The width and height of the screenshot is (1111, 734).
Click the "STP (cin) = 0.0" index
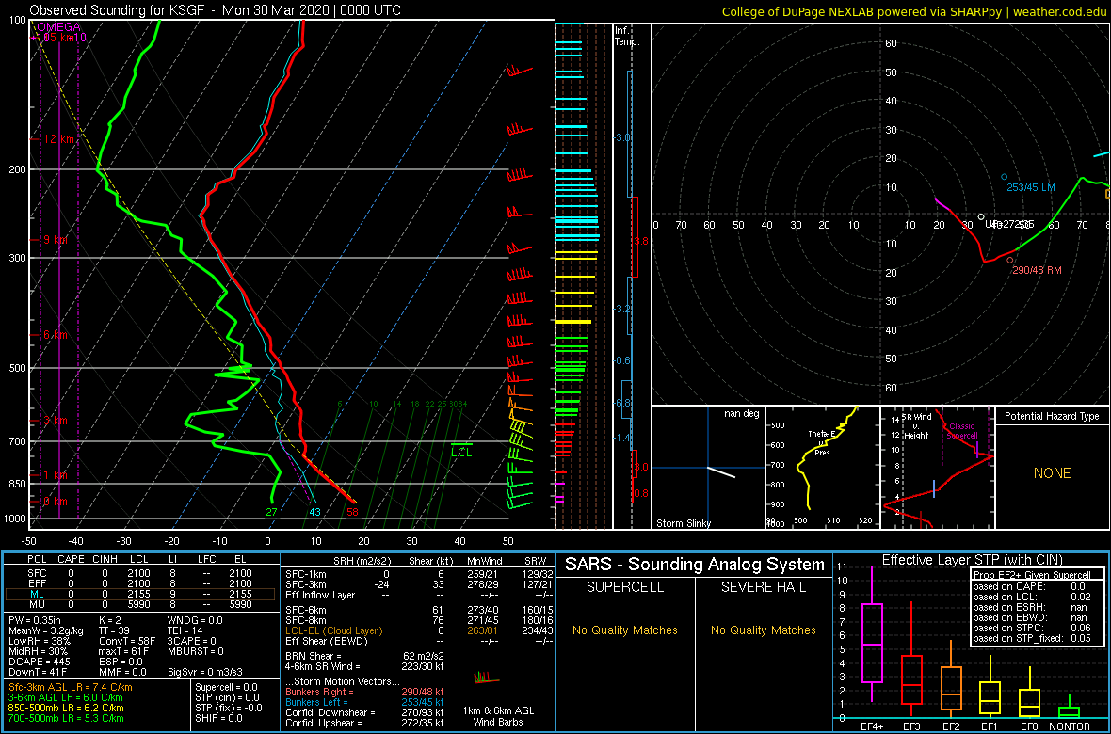click(228, 698)
